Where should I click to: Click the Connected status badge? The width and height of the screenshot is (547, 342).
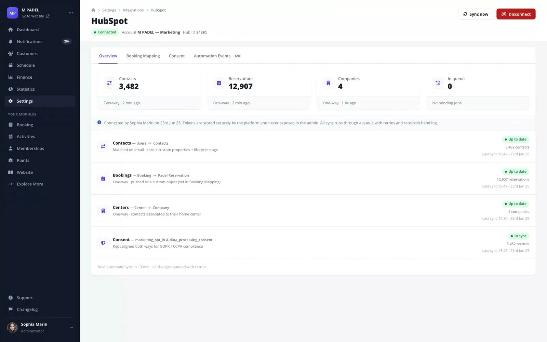pos(105,32)
